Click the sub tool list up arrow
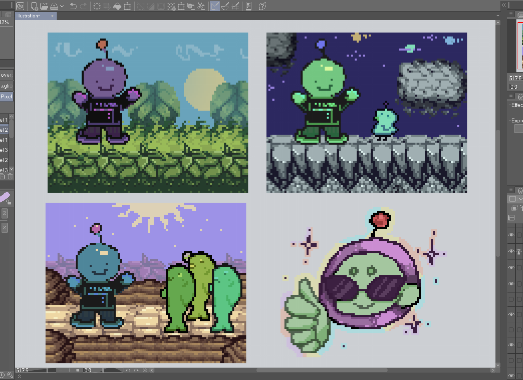This screenshot has height=380, width=523. coord(12,117)
